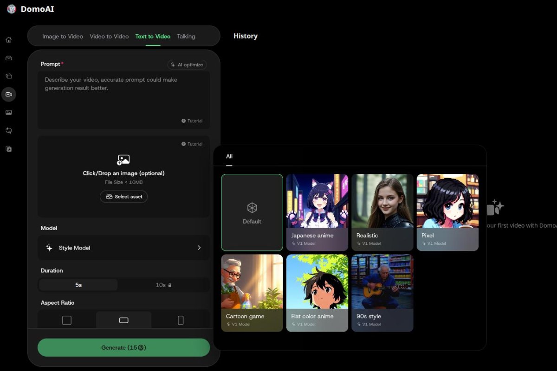
Task: Select the square aspect ratio
Action: (x=67, y=320)
